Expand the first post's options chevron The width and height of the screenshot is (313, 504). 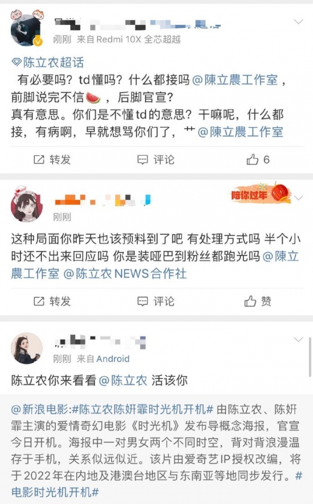point(298,22)
